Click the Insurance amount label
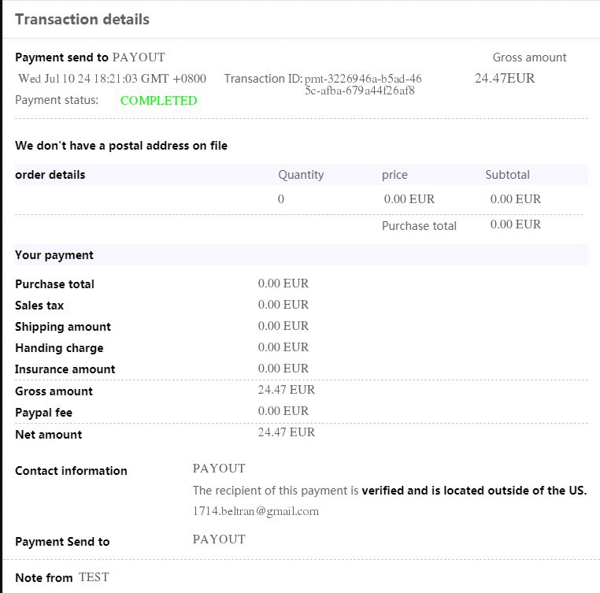This screenshot has height=593, width=600. [65, 369]
